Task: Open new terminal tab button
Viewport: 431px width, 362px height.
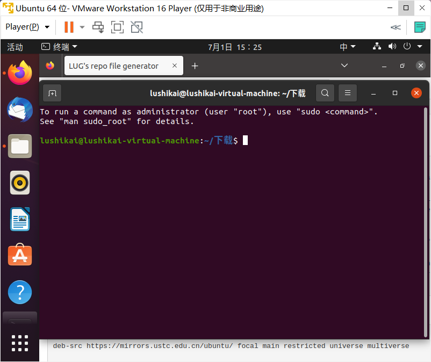Action: pos(52,93)
